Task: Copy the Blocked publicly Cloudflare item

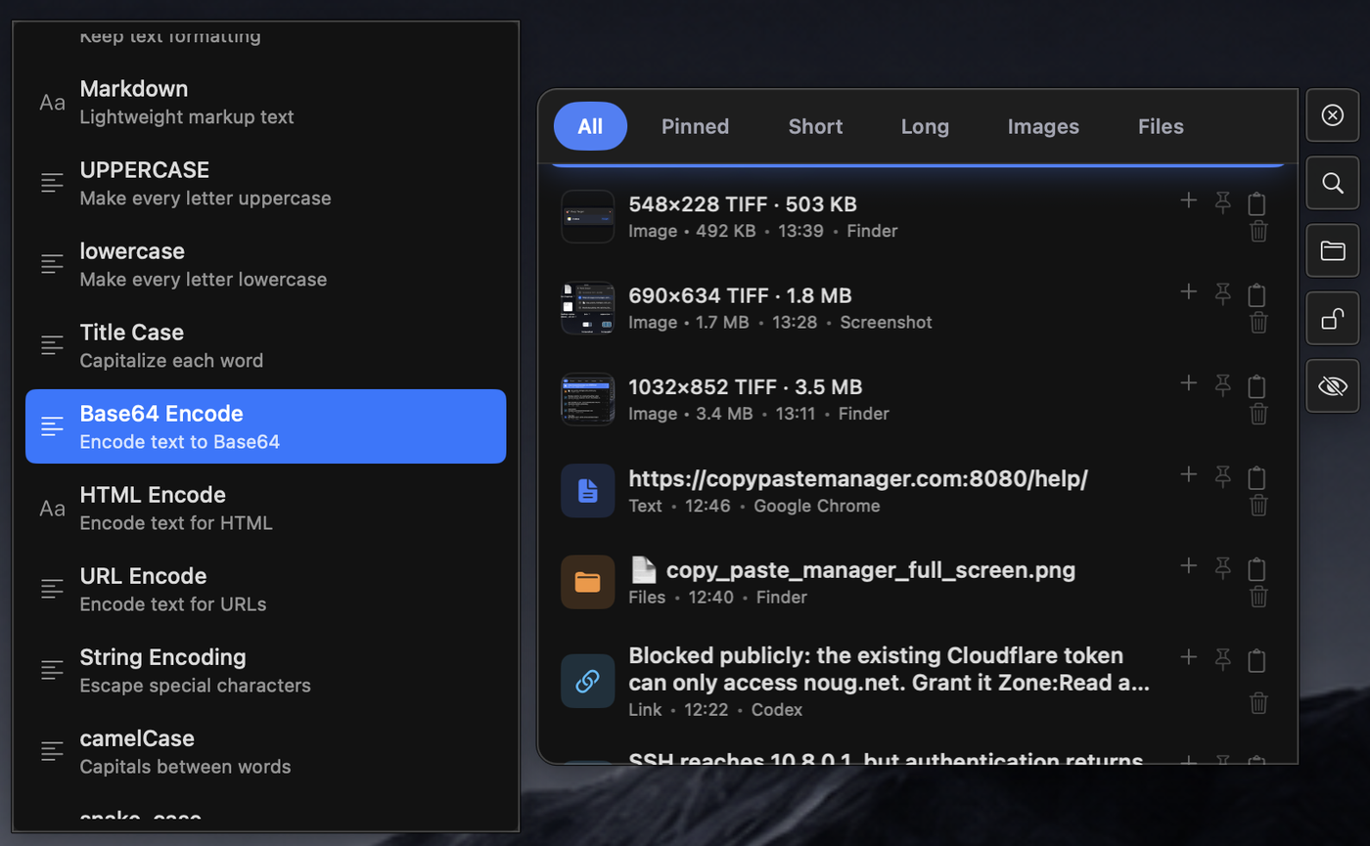Action: 1257,661
